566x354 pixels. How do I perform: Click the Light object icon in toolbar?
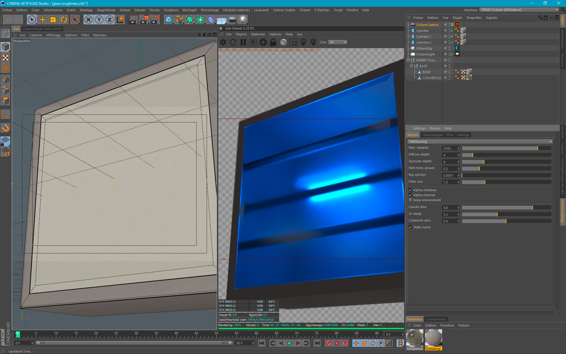pyautogui.click(x=243, y=20)
